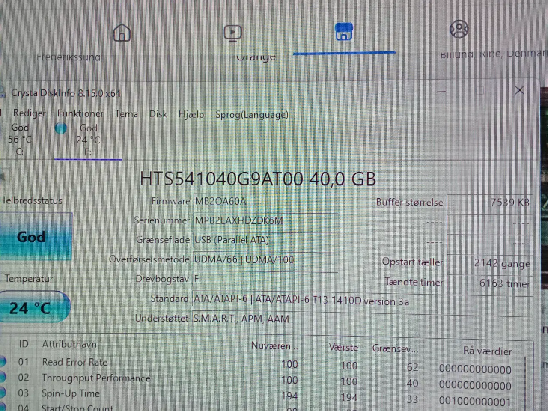Select the blue shop icon in top navigation
This screenshot has height=411, width=548.
tap(344, 32)
